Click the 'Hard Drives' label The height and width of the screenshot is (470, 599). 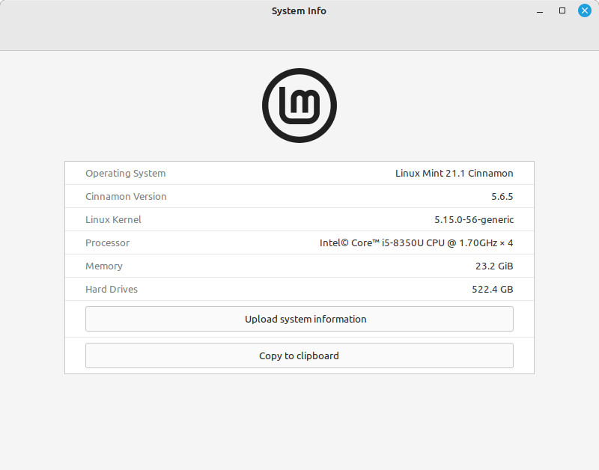(111, 290)
